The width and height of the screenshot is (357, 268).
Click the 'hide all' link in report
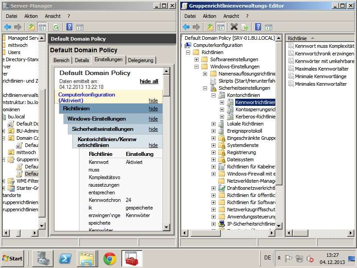coord(149,81)
